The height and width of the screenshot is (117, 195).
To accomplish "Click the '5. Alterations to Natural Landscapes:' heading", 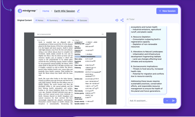I will click(147, 52).
